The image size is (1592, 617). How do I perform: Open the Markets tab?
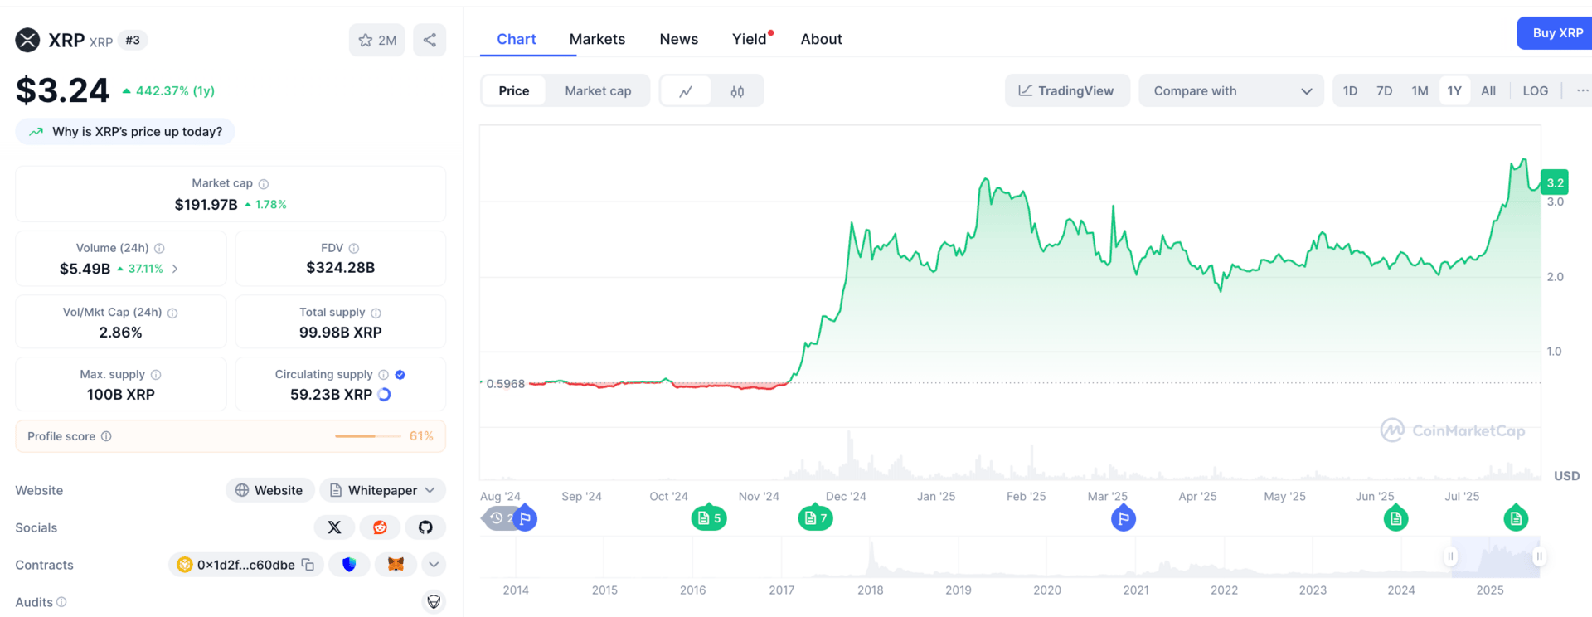[x=597, y=39]
